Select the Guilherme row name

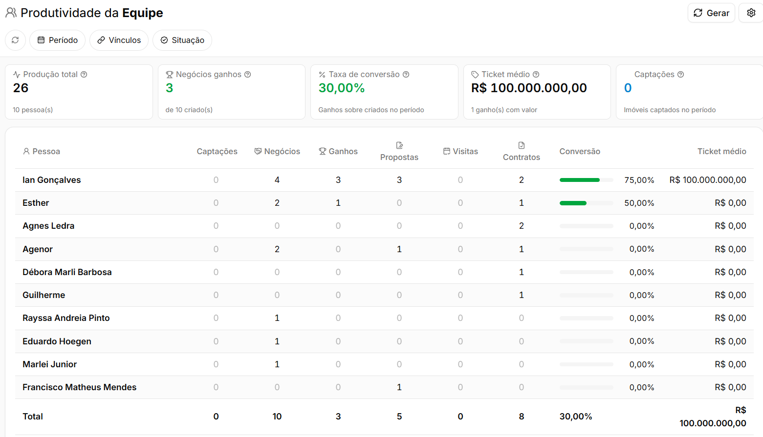[44, 295]
